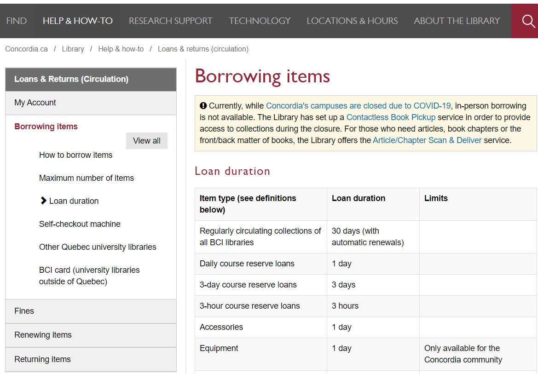Open Contactless Book Pickup link
Viewport: 538px width, 374px height.
[x=391, y=117]
